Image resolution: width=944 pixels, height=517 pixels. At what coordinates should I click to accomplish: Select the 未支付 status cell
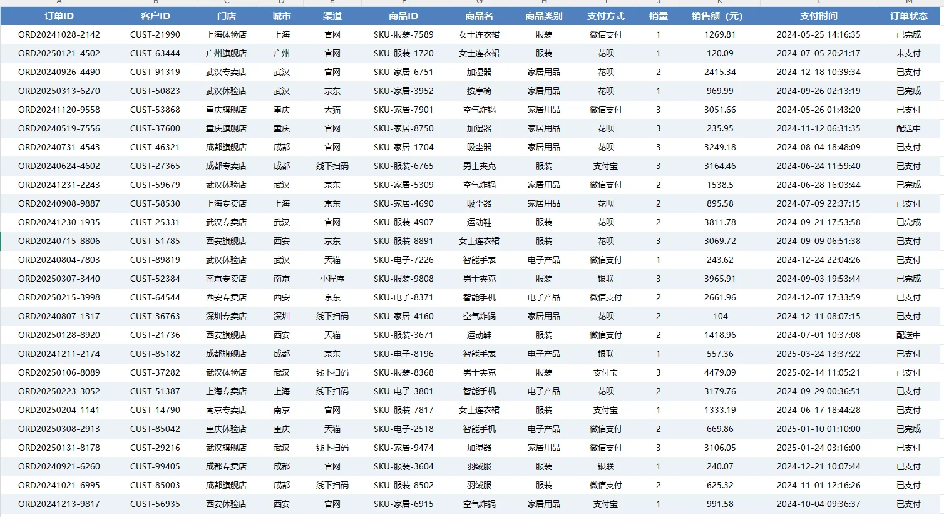tap(909, 53)
